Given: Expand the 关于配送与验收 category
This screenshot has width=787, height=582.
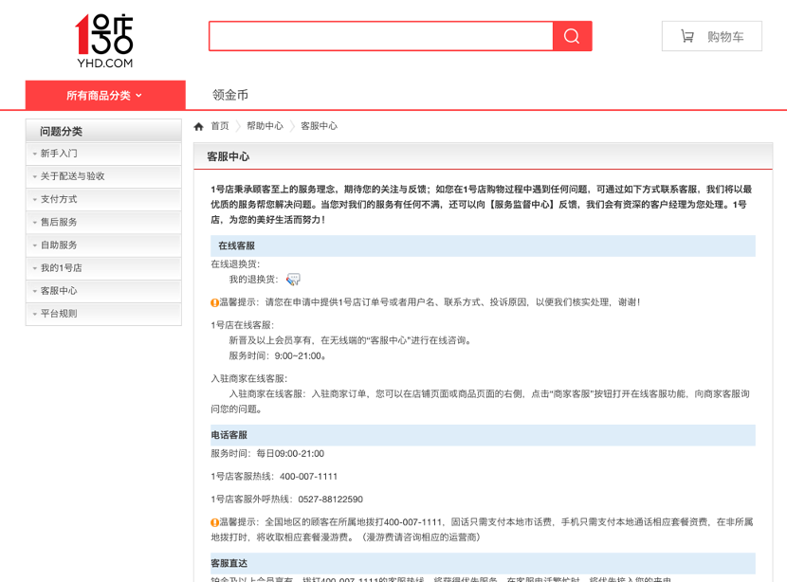Looking at the screenshot, I should (x=103, y=176).
